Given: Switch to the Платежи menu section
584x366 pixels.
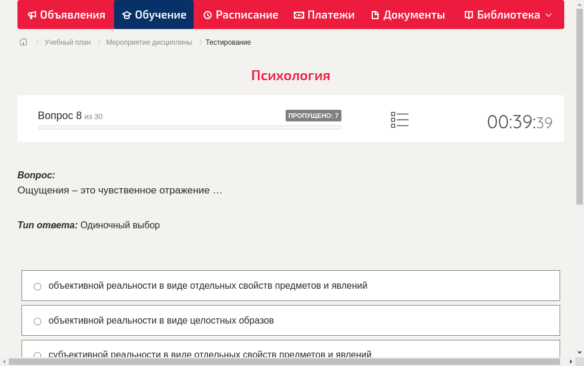Looking at the screenshot, I should pos(324,15).
